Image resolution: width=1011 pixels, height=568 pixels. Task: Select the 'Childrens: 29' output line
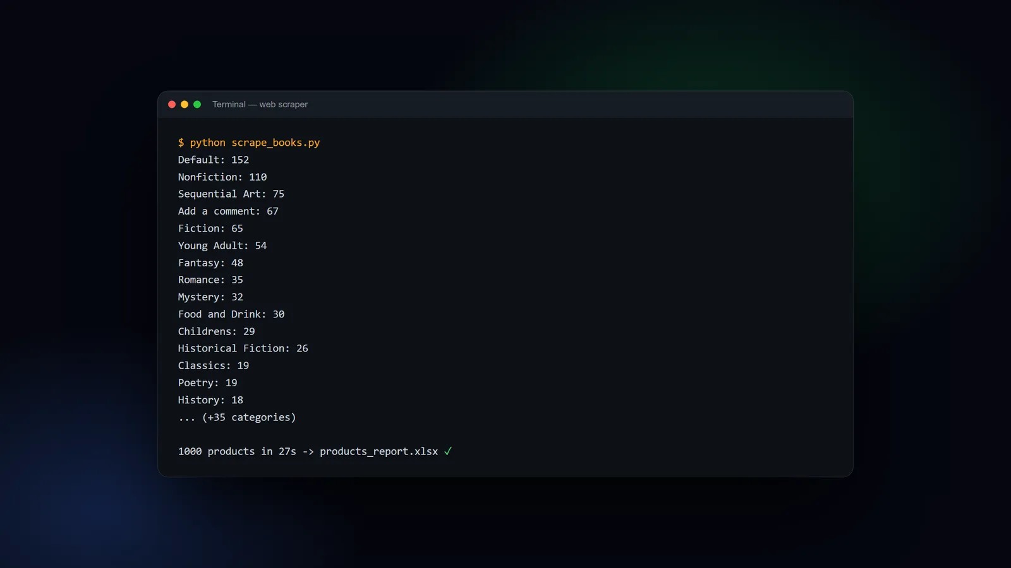coord(217,331)
